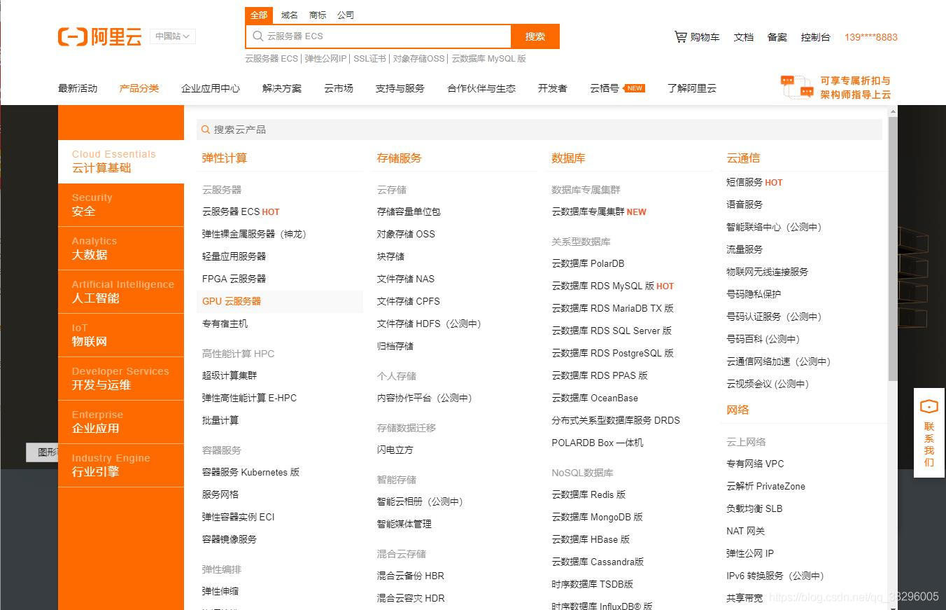Click the Aliyun logo
Screen dimensions: 946x610
coord(99,36)
